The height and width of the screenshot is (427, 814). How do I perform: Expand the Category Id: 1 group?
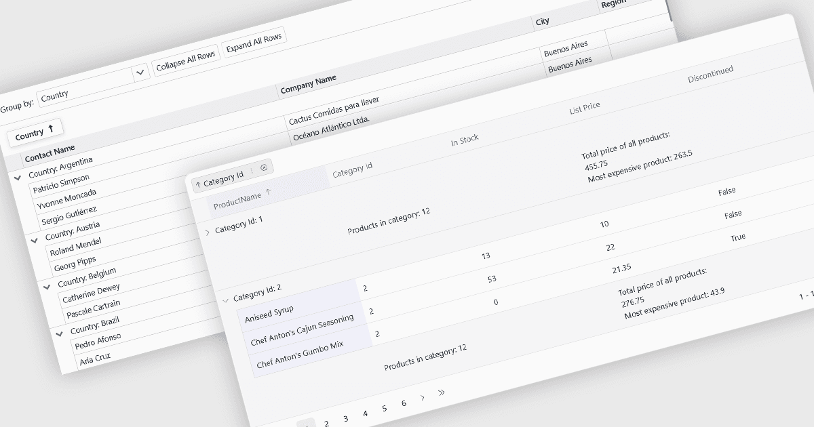pos(208,232)
